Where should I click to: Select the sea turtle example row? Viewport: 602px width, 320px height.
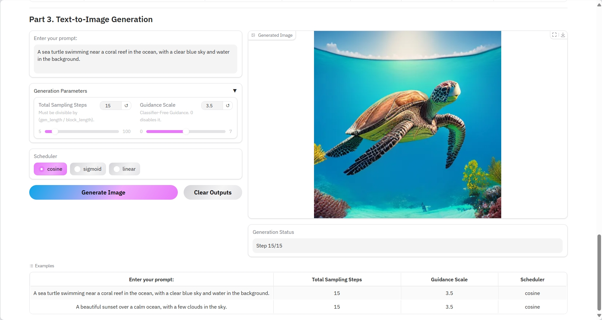(x=151, y=293)
